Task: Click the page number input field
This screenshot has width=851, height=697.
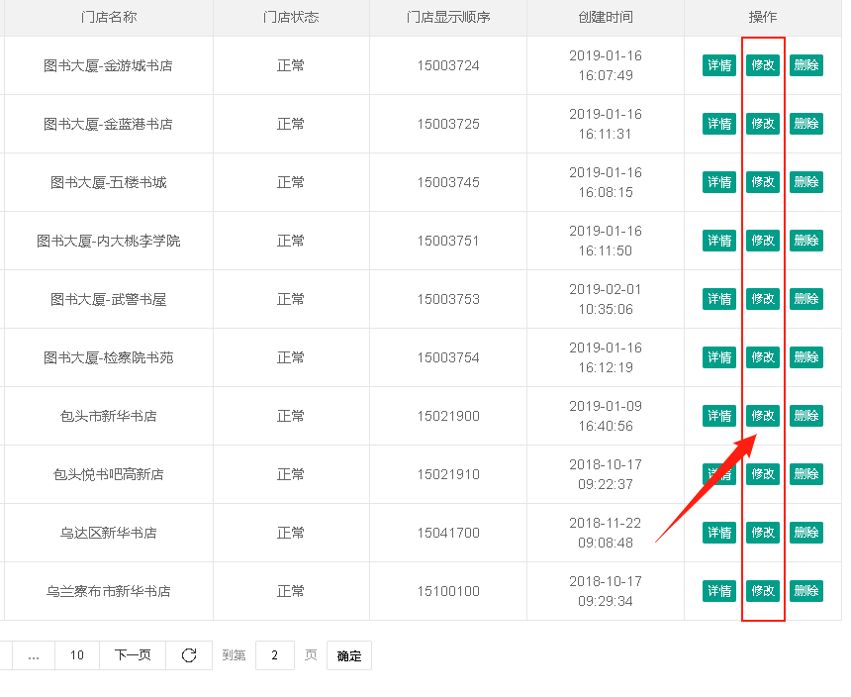Action: (274, 655)
